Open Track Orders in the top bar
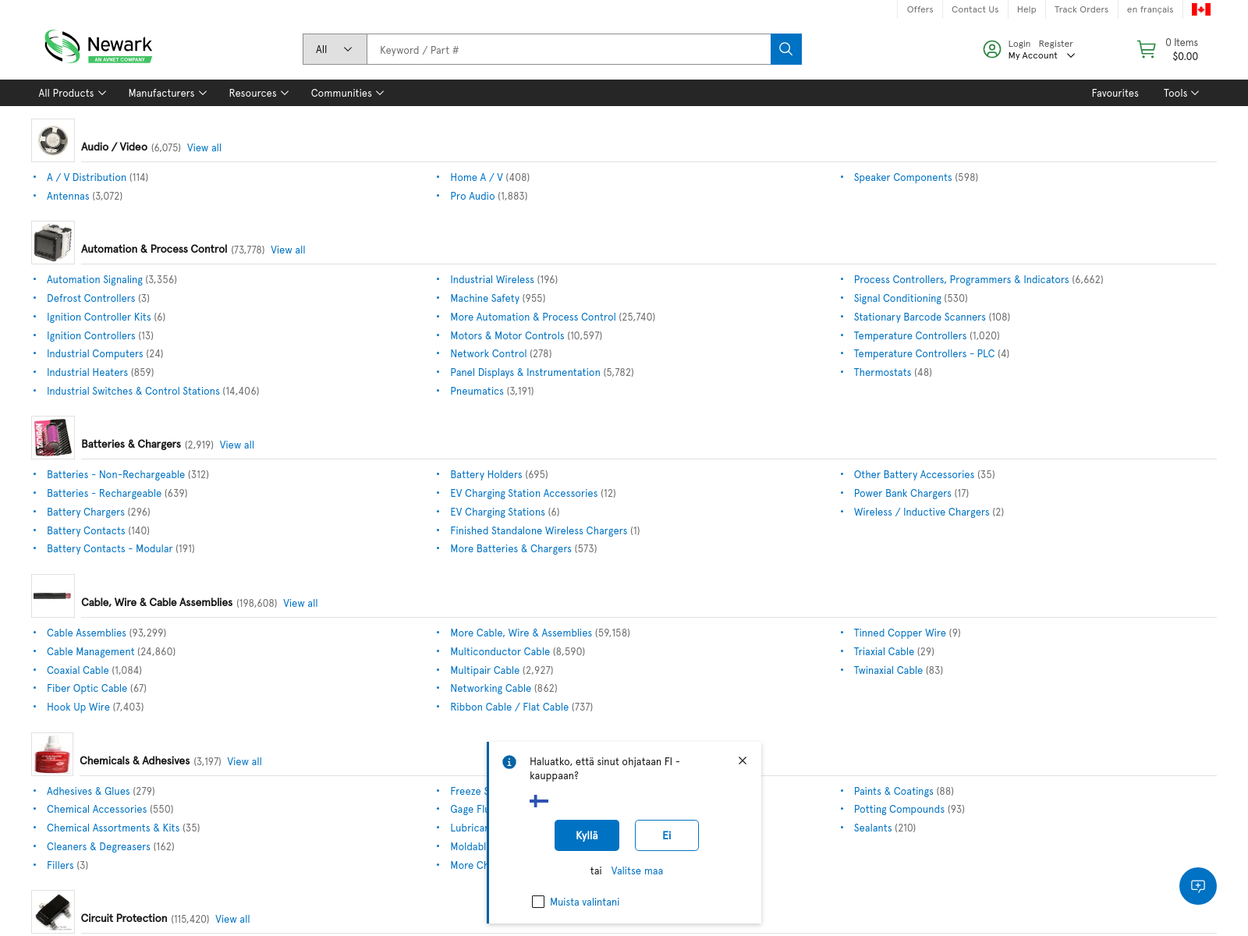 (1081, 9)
